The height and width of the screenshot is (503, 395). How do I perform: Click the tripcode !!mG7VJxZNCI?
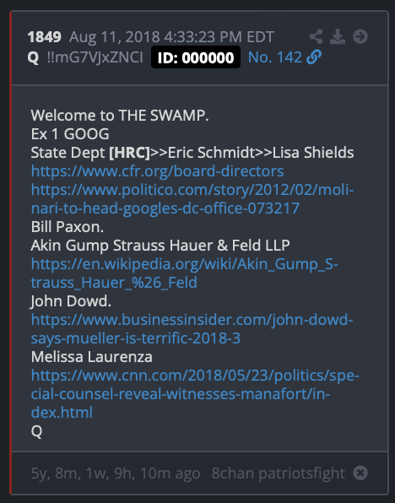pyautogui.click(x=95, y=57)
